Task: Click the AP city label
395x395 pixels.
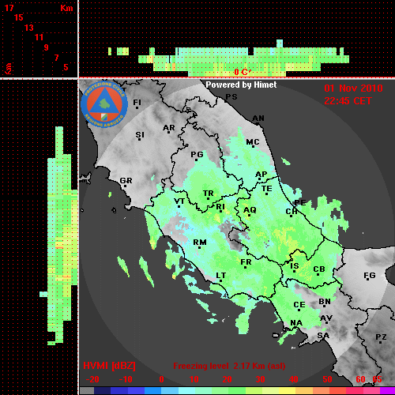Action: point(261,175)
